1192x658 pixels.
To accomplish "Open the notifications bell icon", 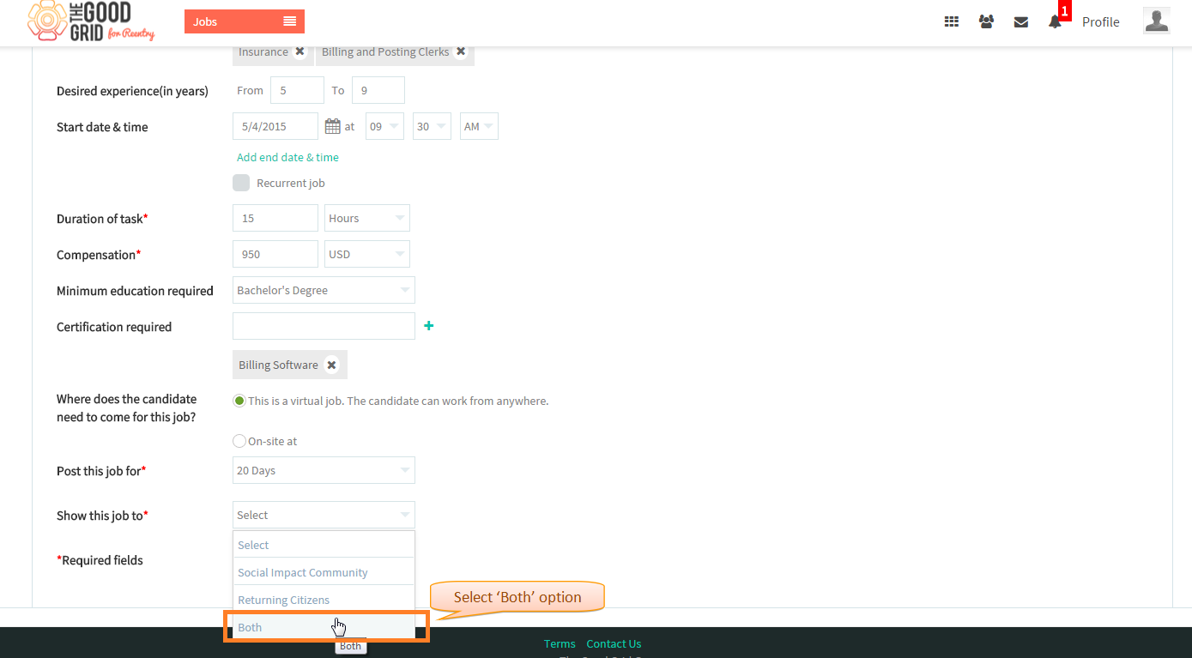I will pyautogui.click(x=1055, y=22).
